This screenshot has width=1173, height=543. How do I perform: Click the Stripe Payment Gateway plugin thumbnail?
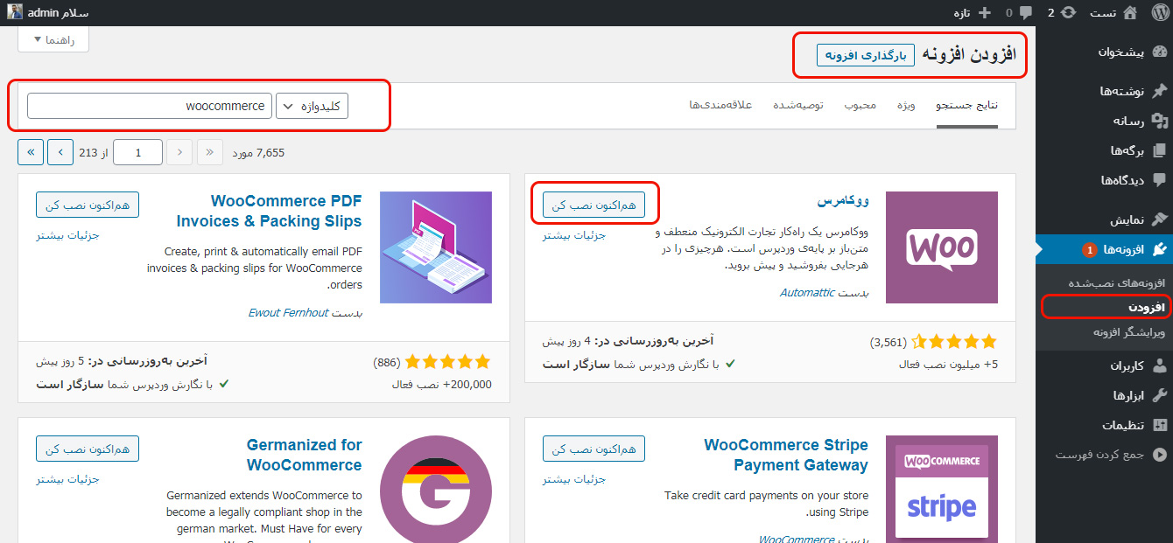942,491
